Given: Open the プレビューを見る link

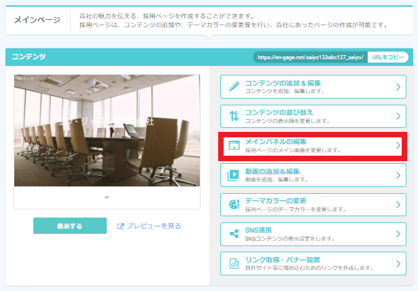Looking at the screenshot, I should click(154, 226).
